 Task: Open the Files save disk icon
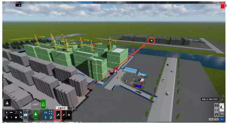click(222, 115)
